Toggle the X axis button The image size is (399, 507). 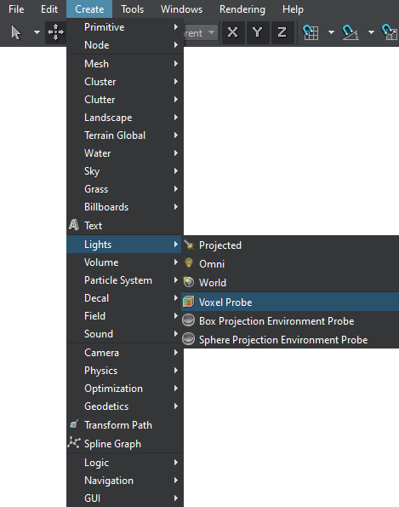point(232,32)
